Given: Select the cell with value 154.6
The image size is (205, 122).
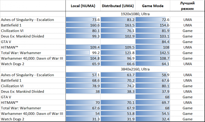Looking at the screenshot, I should [x=152, y=25].
